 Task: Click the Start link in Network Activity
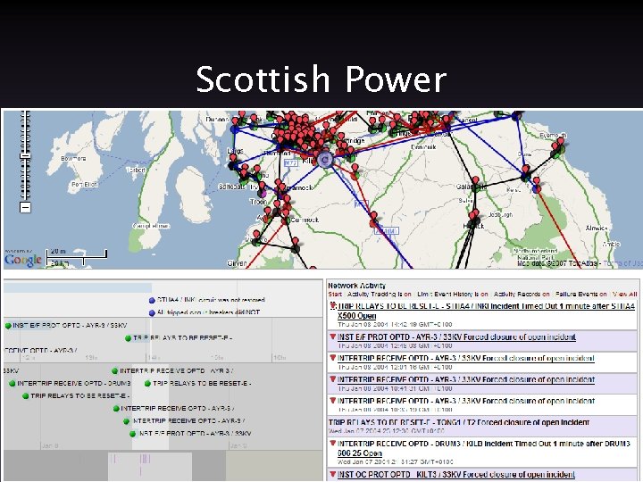(335, 295)
